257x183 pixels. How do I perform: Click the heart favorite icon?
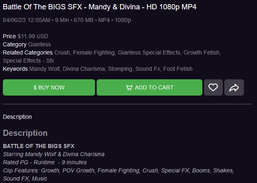(213, 87)
